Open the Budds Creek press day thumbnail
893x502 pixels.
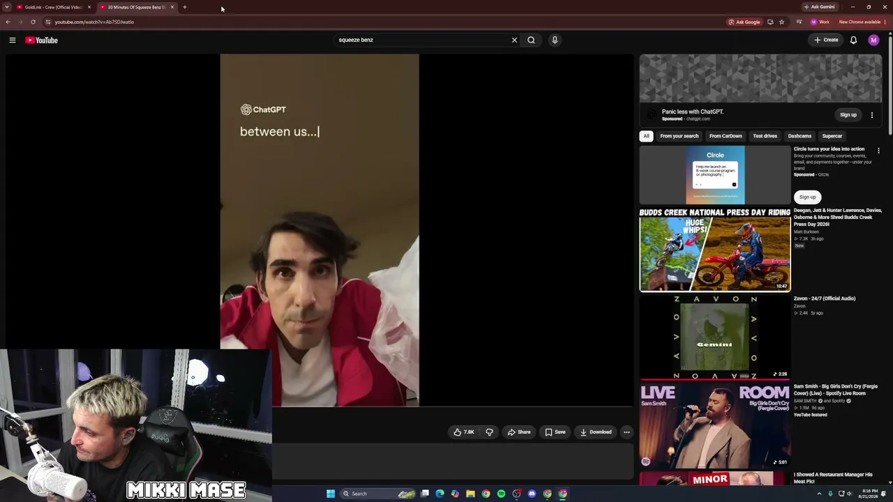point(715,250)
